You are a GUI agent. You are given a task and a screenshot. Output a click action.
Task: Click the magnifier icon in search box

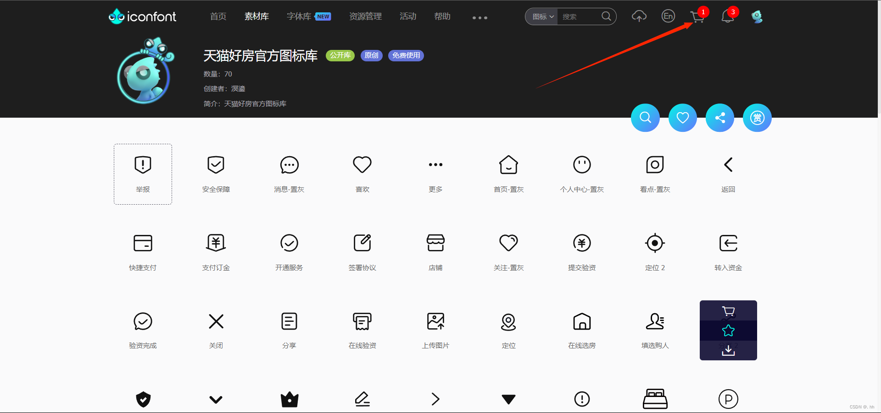pyautogui.click(x=606, y=16)
